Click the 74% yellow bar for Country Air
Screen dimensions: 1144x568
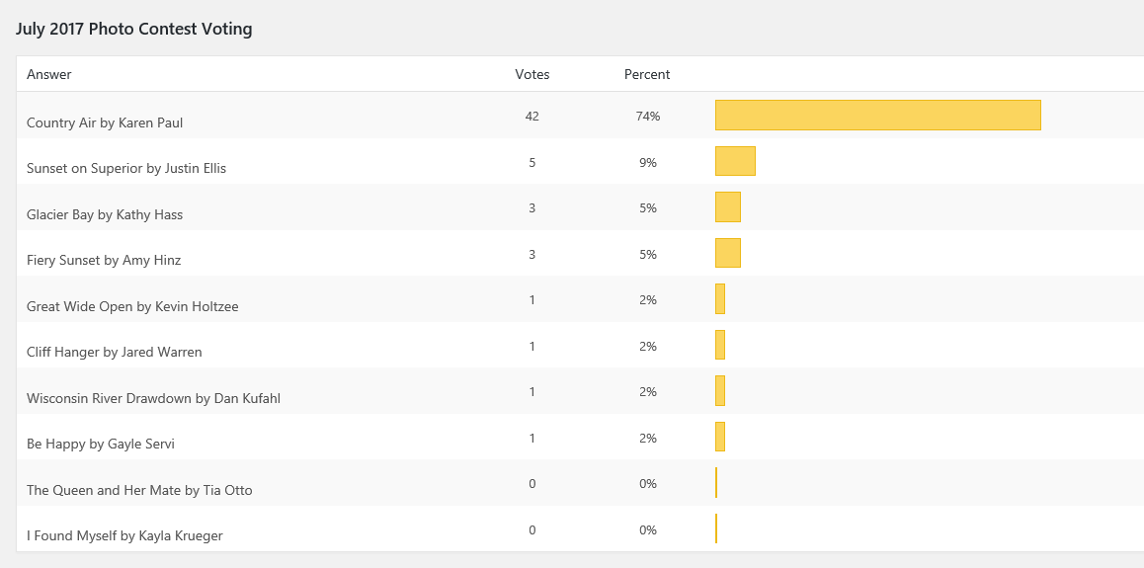point(877,115)
